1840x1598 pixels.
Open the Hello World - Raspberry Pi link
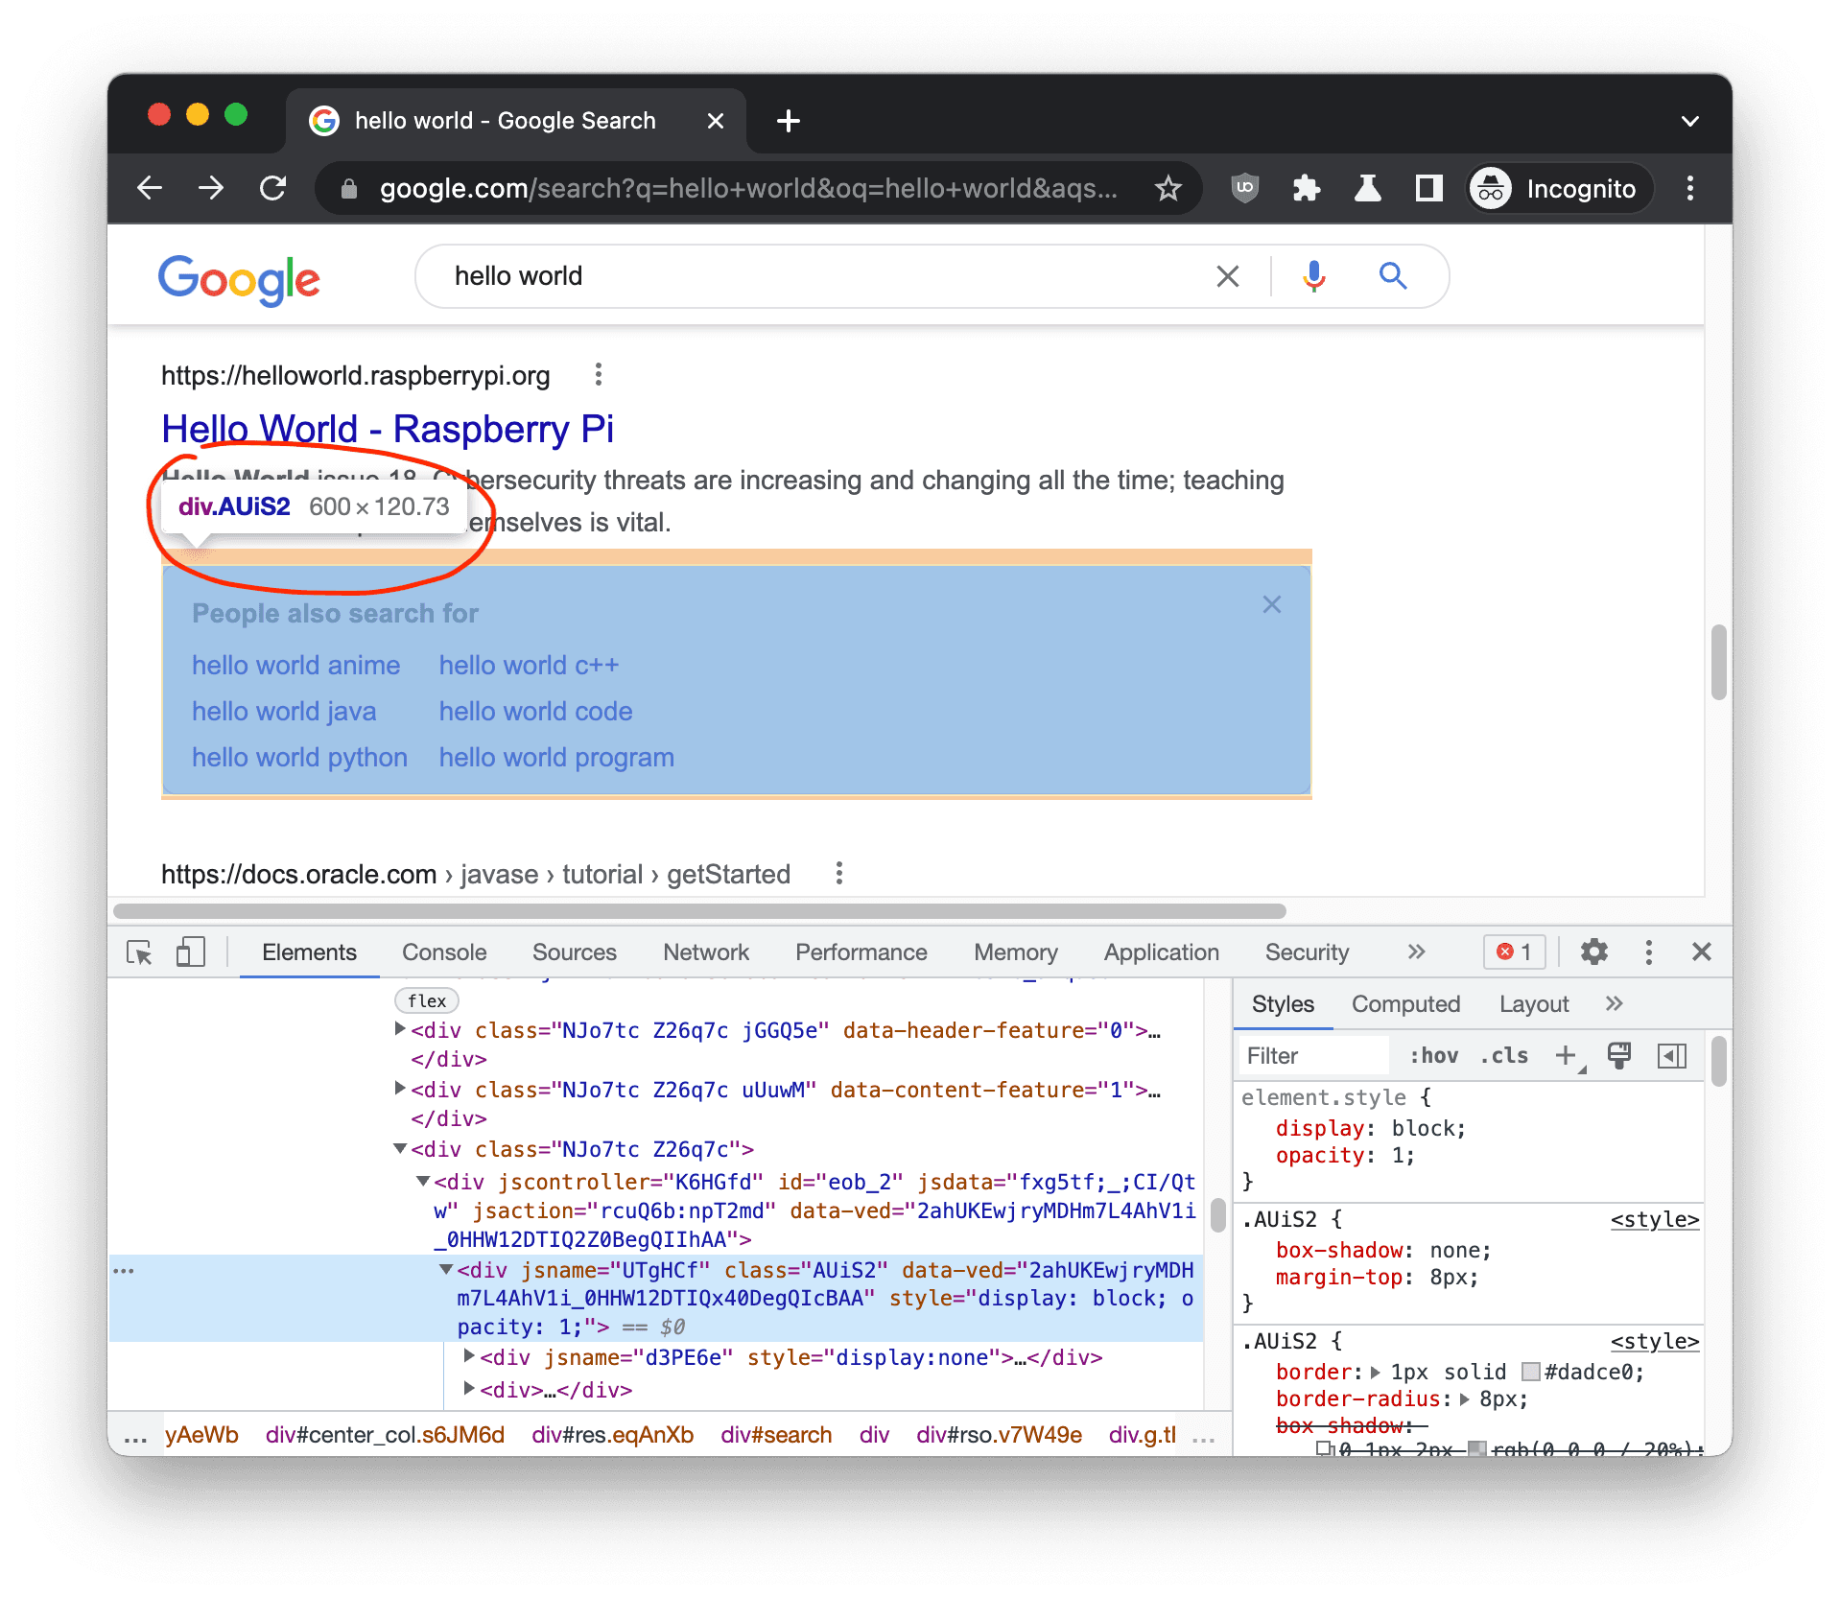pos(388,429)
